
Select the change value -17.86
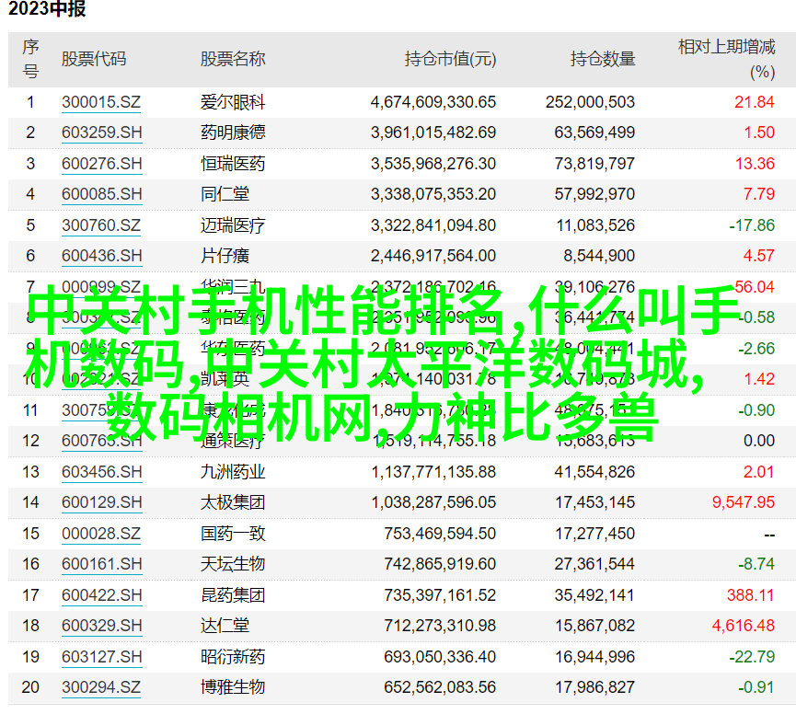click(x=752, y=225)
